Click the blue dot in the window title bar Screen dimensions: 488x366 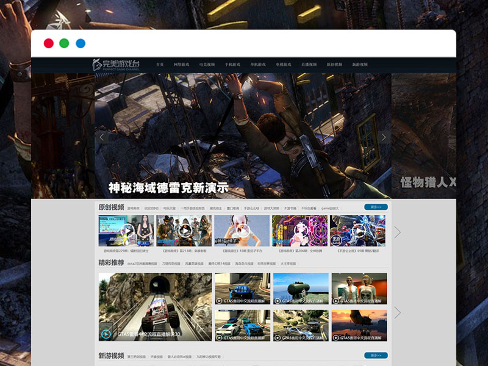tap(81, 43)
